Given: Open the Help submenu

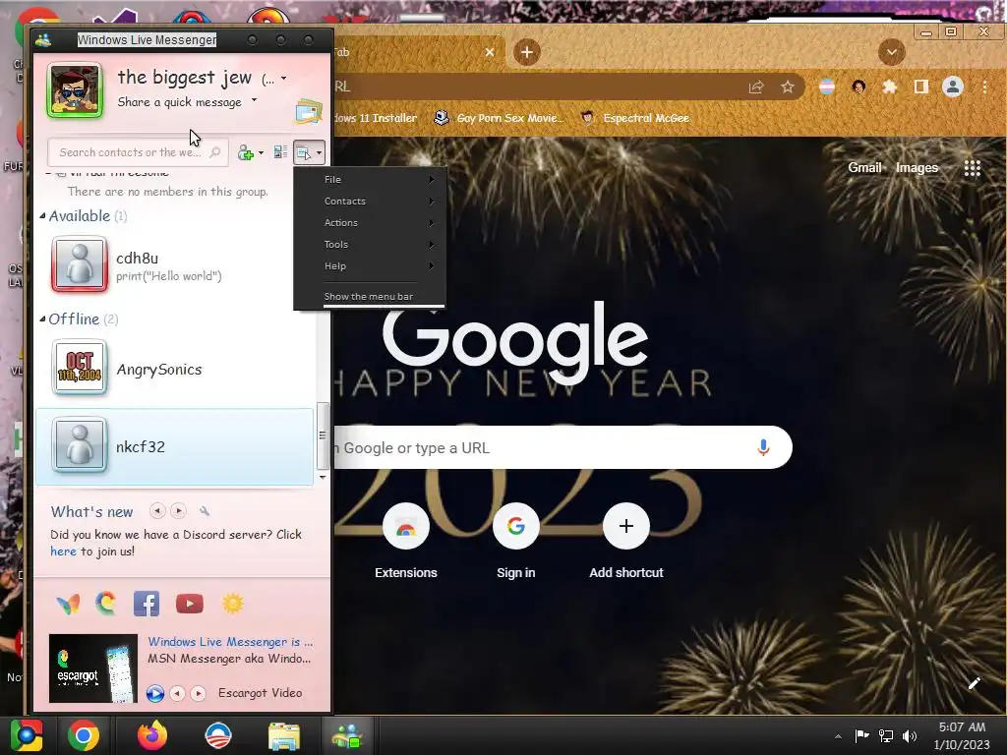Looking at the screenshot, I should [x=370, y=265].
